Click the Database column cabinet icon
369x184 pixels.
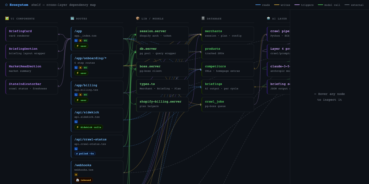coord(203,18)
